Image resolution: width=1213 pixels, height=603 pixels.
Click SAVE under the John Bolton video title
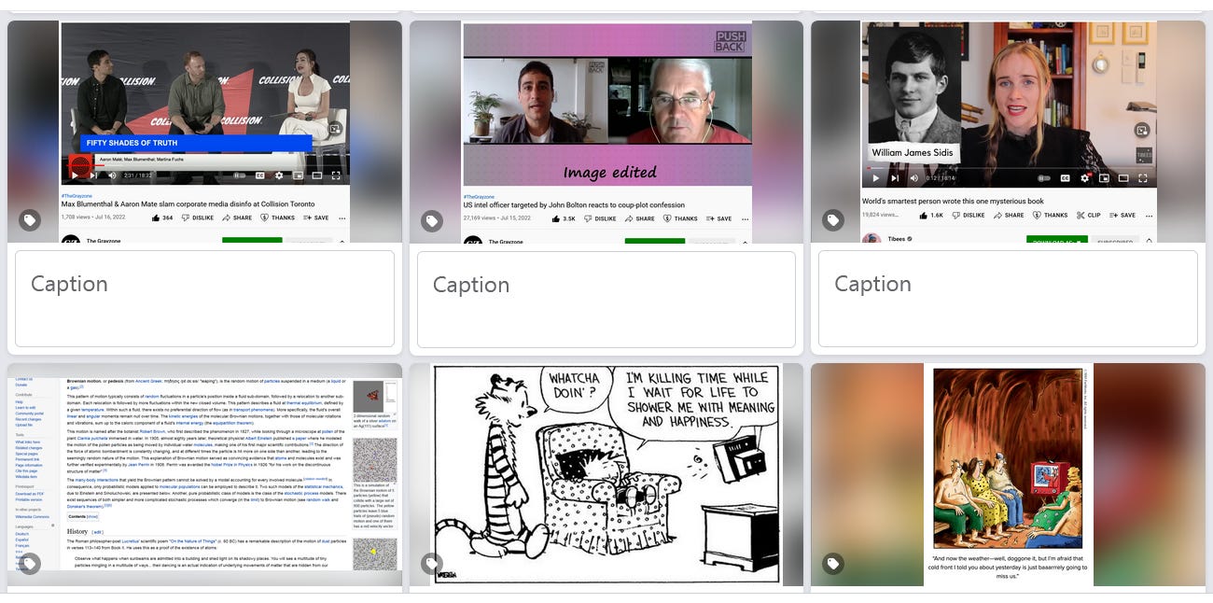pyautogui.click(x=718, y=218)
